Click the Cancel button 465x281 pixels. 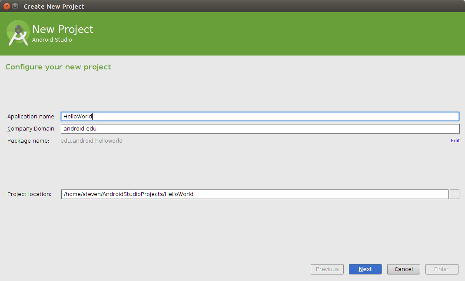(x=404, y=269)
